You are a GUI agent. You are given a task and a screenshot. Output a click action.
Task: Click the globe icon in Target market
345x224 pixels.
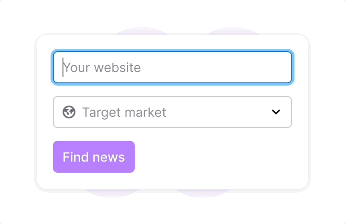pyautogui.click(x=69, y=112)
